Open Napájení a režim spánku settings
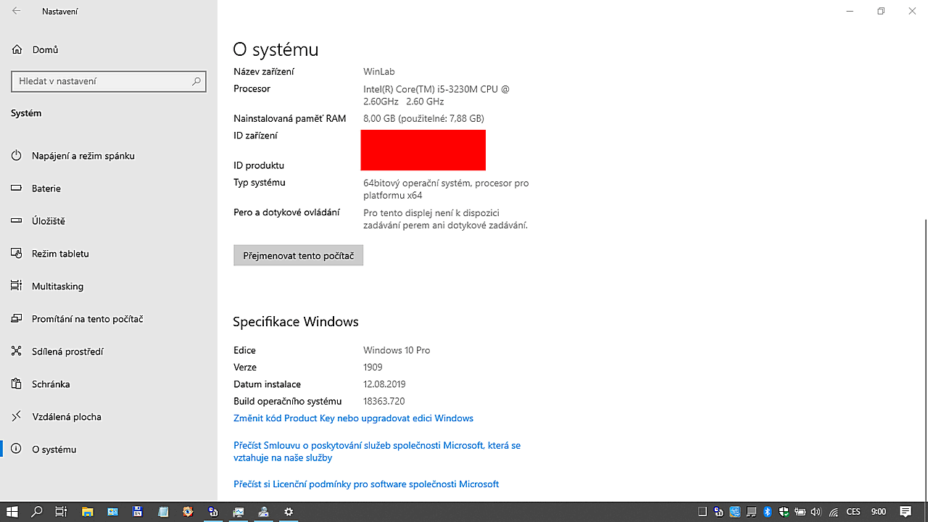Screen dimensions: 928x522 coord(83,156)
